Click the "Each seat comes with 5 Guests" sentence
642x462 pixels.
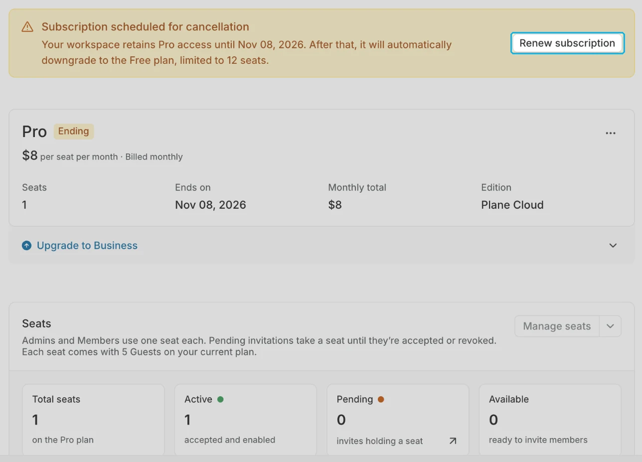139,352
